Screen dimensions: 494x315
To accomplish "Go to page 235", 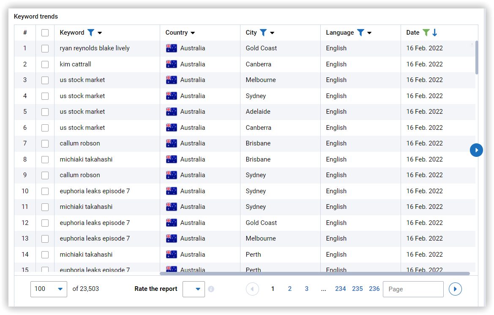I will tap(357, 289).
